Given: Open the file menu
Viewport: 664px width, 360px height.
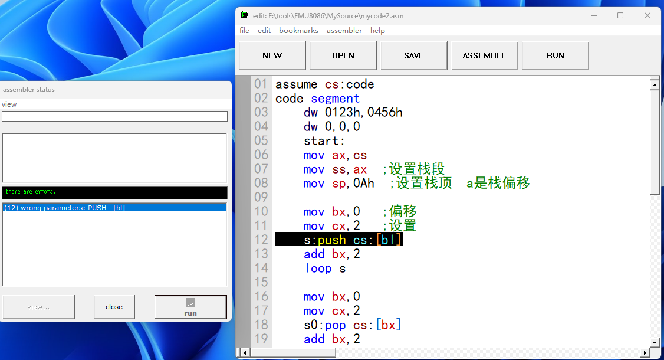Looking at the screenshot, I should (244, 31).
